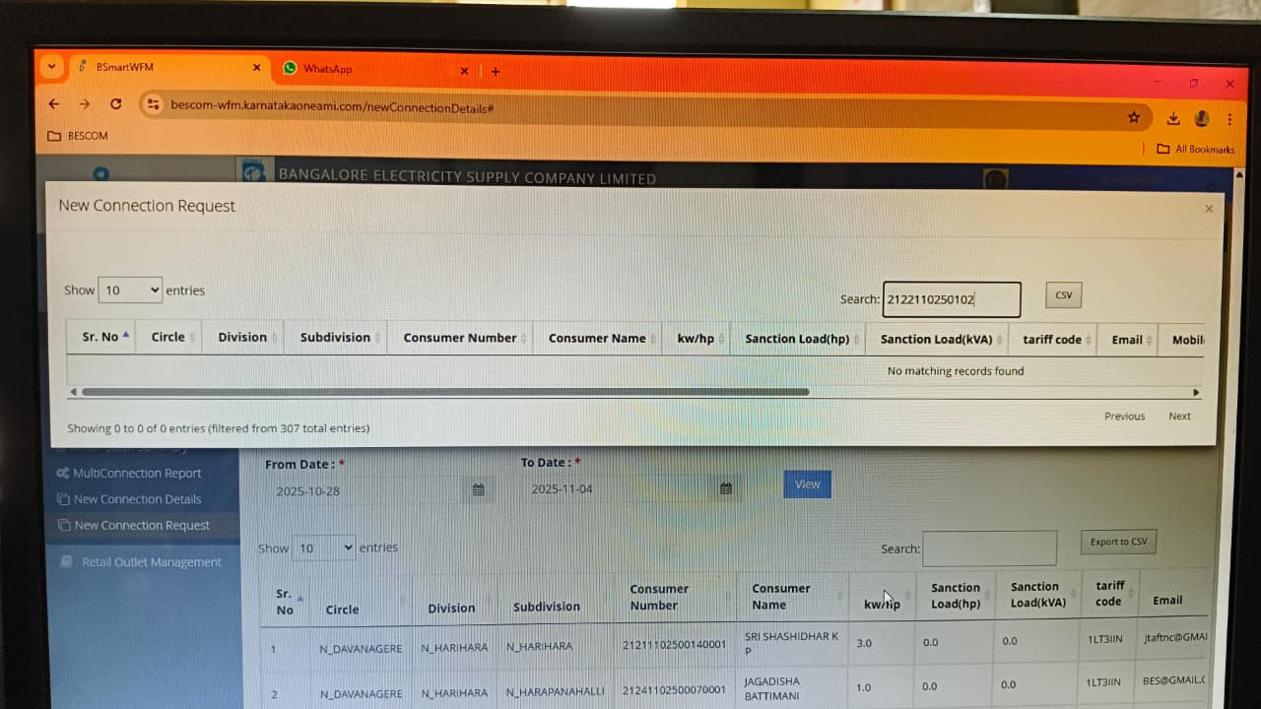The height and width of the screenshot is (709, 1261).
Task: Sort background table by Consumer Number
Action: click(676, 597)
